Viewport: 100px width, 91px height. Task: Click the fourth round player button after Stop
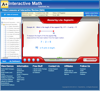click(x=38, y=60)
